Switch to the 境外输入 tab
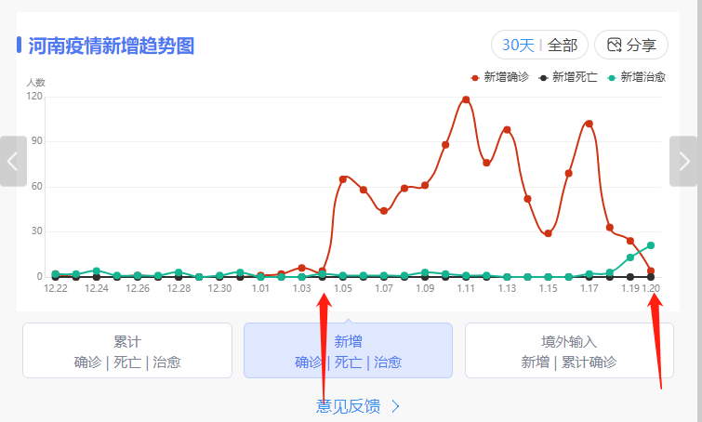Screen dimensions: 702x422 pyautogui.click(x=568, y=350)
